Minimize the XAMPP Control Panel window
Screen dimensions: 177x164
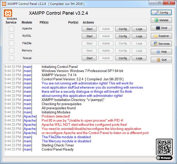(x=153, y=3)
